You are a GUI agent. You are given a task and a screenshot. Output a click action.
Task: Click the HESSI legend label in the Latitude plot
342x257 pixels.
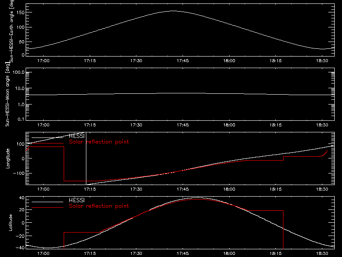tap(77, 200)
